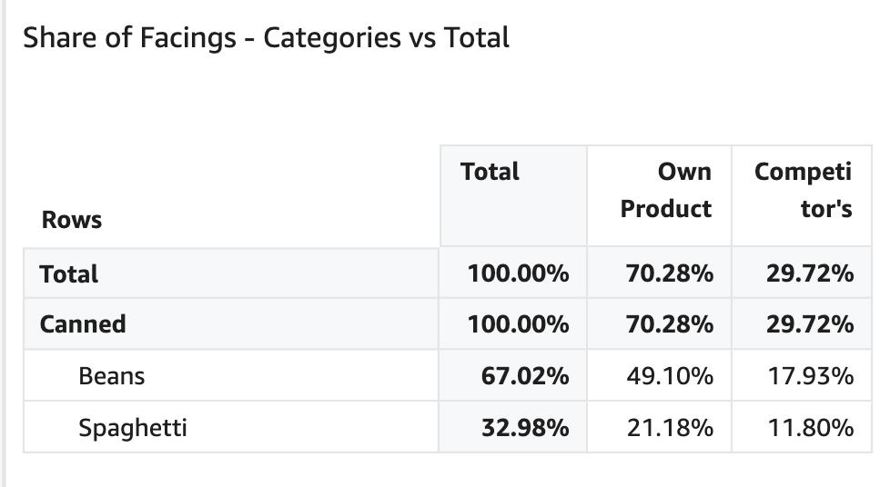Click Canned's 100.00% total cell

tap(518, 324)
